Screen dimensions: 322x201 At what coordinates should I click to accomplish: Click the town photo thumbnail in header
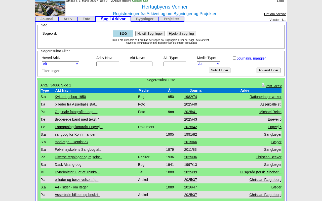click(50, 8)
